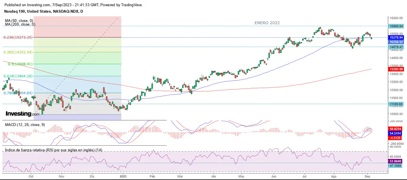Select the MA (50, close, 0) indicator label

(x=20, y=20)
